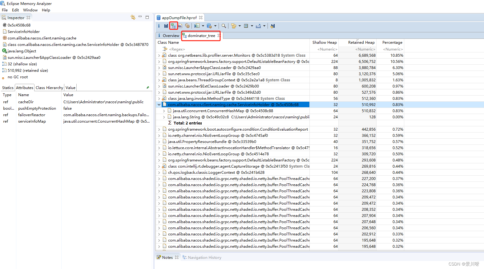The image size is (484, 269).
Task: Click the Run Expert System Test icon
Action: [x=197, y=26]
